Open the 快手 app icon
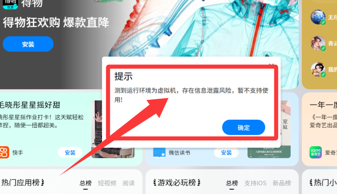 [x=4, y=152]
